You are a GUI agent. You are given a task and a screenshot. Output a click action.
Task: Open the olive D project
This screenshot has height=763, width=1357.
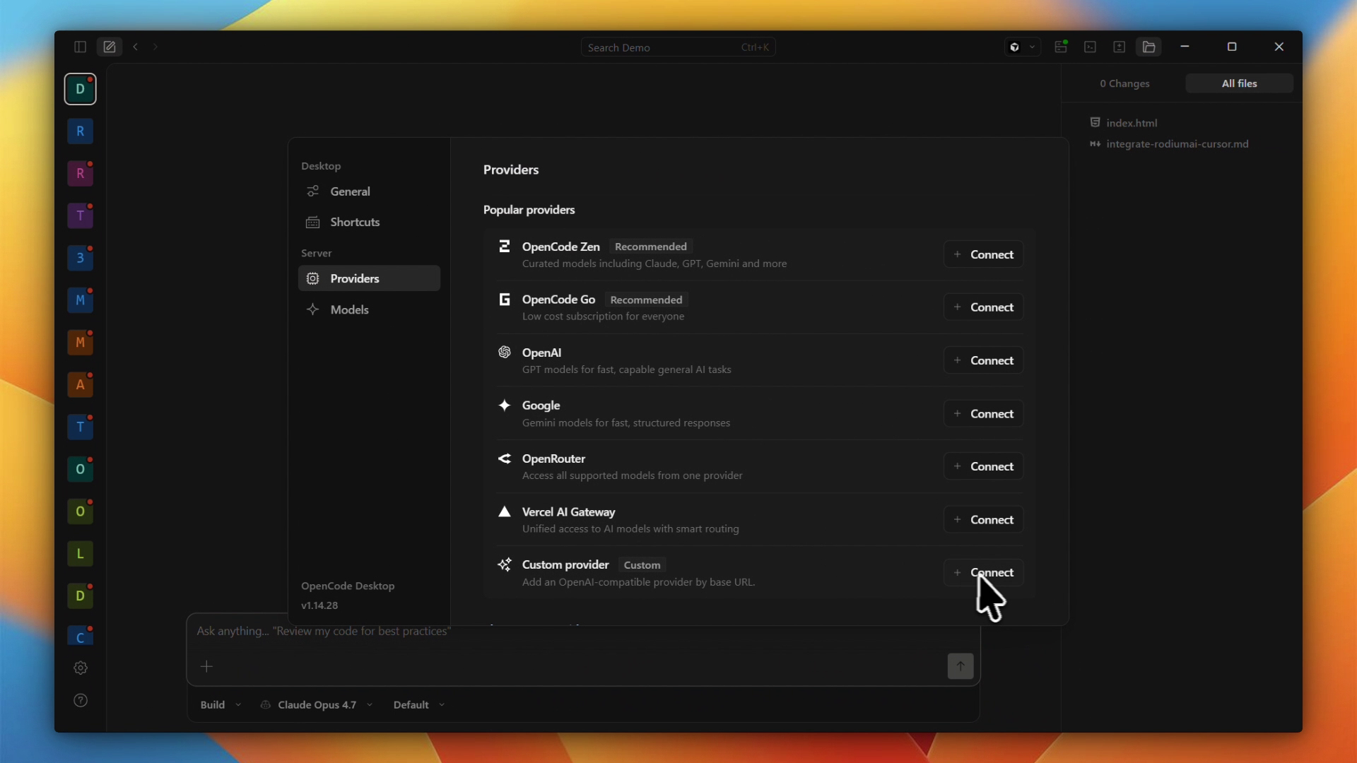80,596
